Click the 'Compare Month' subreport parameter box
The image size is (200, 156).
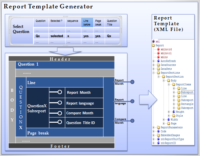tap(84, 113)
